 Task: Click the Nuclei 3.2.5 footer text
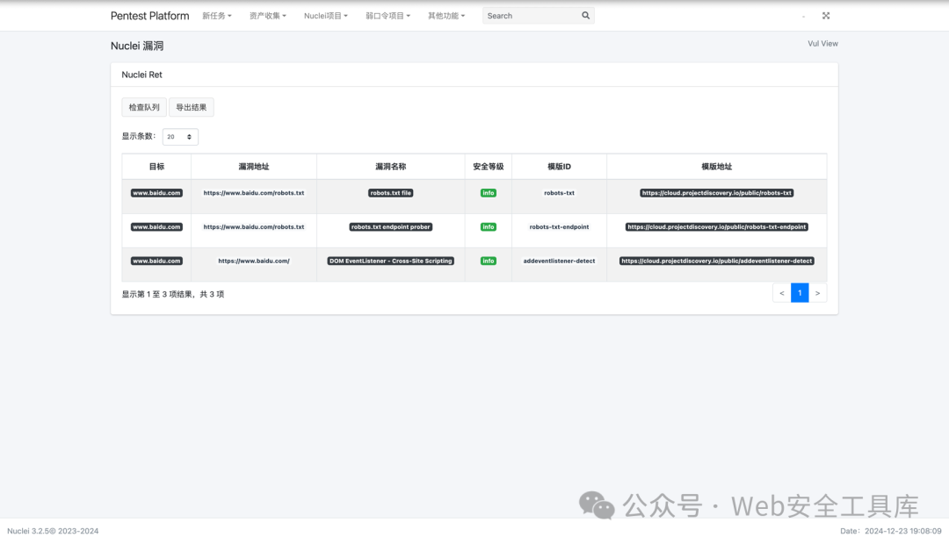(x=53, y=531)
